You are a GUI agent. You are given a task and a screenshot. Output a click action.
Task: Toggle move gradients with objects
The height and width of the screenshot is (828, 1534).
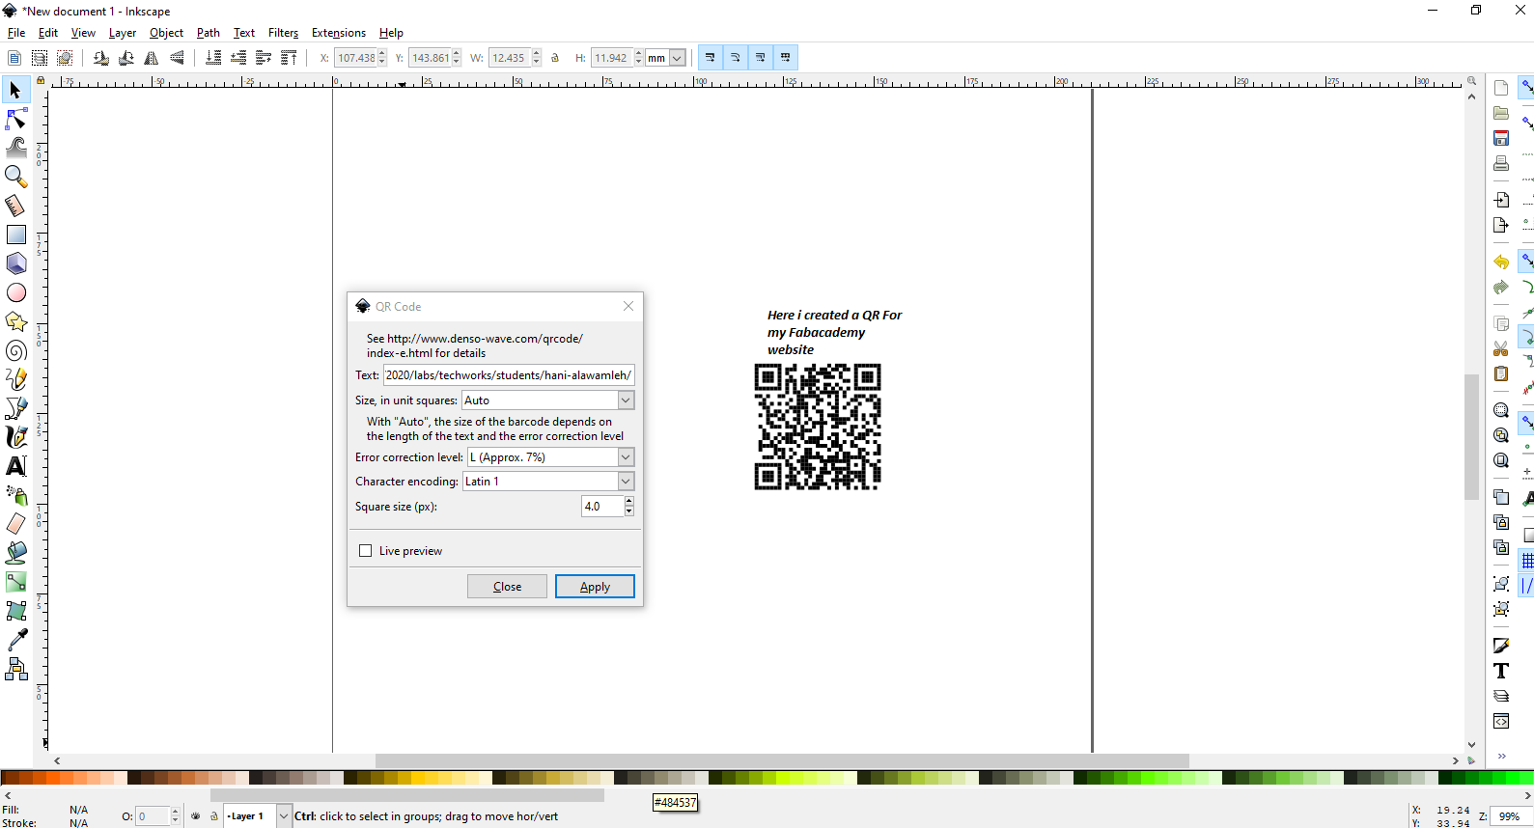(761, 58)
